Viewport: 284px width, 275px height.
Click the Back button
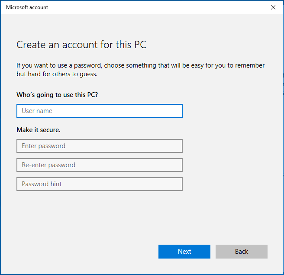(242, 252)
